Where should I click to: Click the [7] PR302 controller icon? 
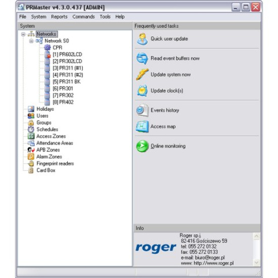47,96
